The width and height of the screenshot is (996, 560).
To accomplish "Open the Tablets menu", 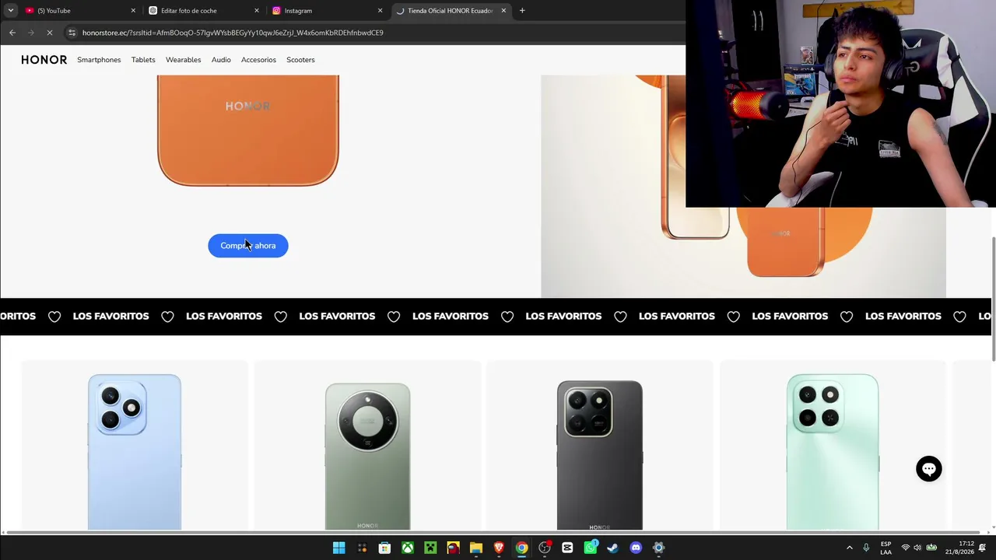I will pos(143,60).
